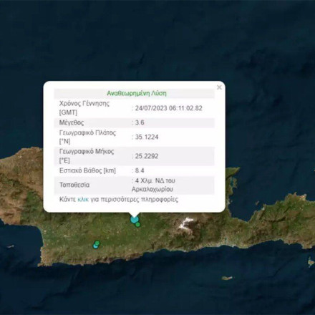The width and height of the screenshot is (315, 315).
Task: Select the green earthquake marker in southern Crete
Action: [97, 243]
